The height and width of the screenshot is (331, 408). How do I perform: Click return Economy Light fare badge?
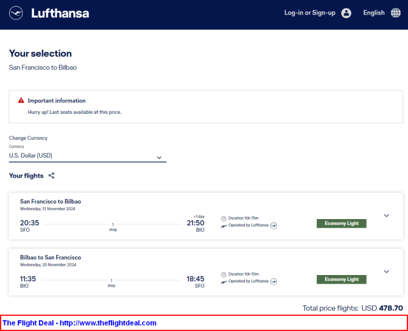(342, 279)
